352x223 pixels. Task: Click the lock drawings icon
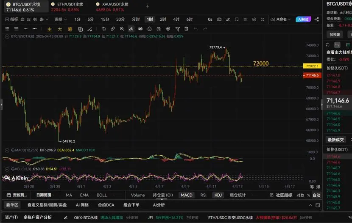point(150,29)
